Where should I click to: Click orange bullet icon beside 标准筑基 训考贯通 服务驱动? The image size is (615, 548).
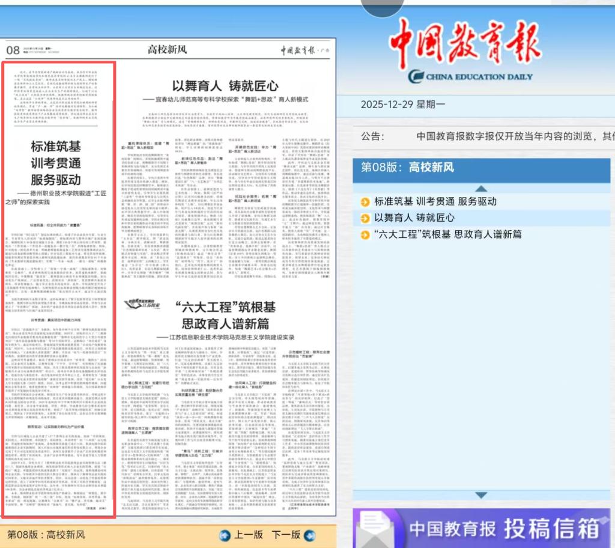click(x=365, y=202)
